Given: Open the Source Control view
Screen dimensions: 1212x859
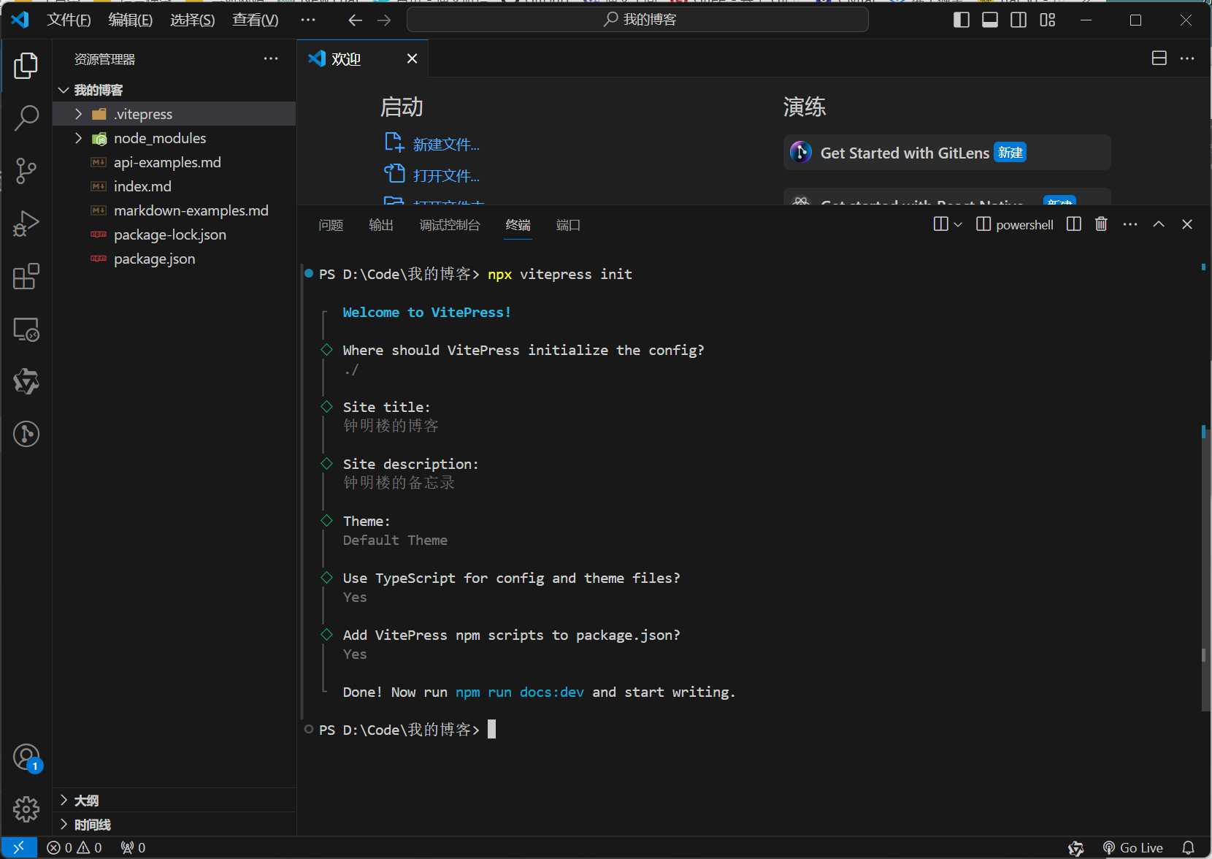Looking at the screenshot, I should tap(26, 170).
